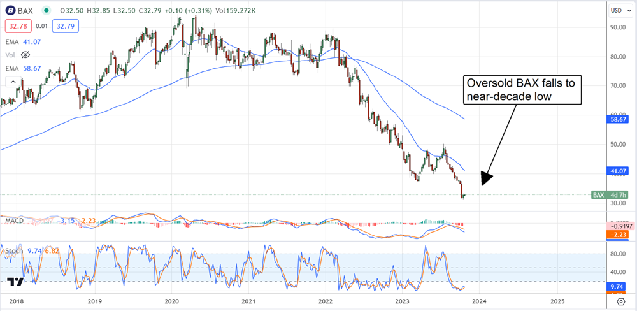
Task: Collapse the indicator legend with chevron
Action: [x=11, y=82]
